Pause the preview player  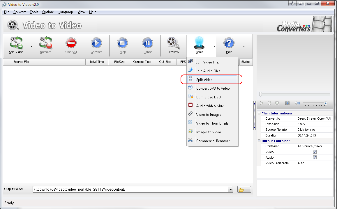tap(269, 103)
